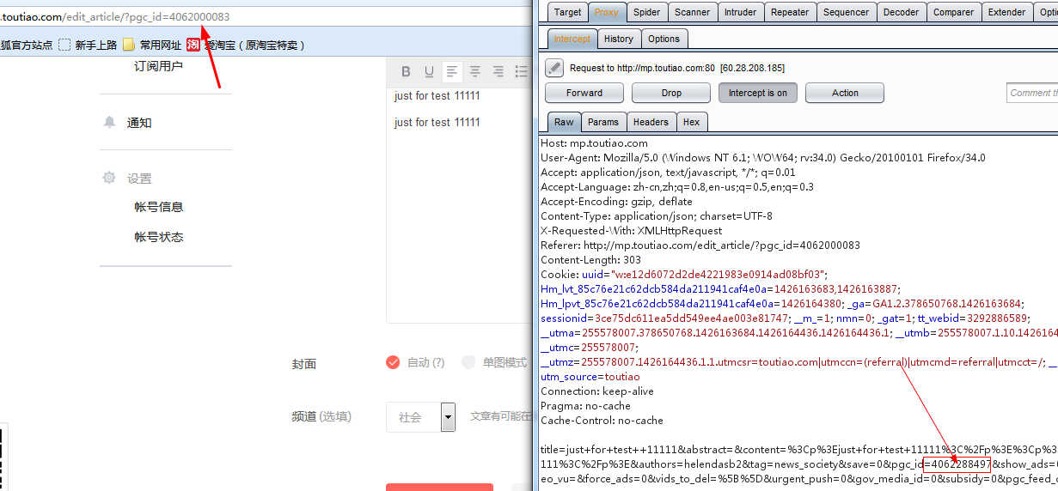Open the Spider tab
1058x491 pixels.
tap(647, 12)
